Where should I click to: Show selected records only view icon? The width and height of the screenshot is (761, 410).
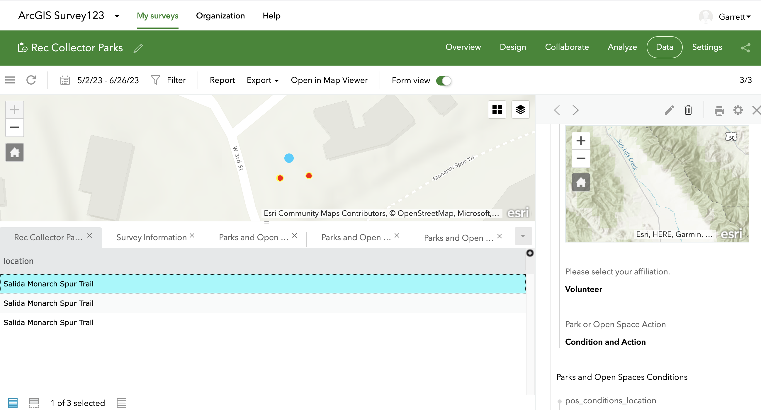point(34,403)
